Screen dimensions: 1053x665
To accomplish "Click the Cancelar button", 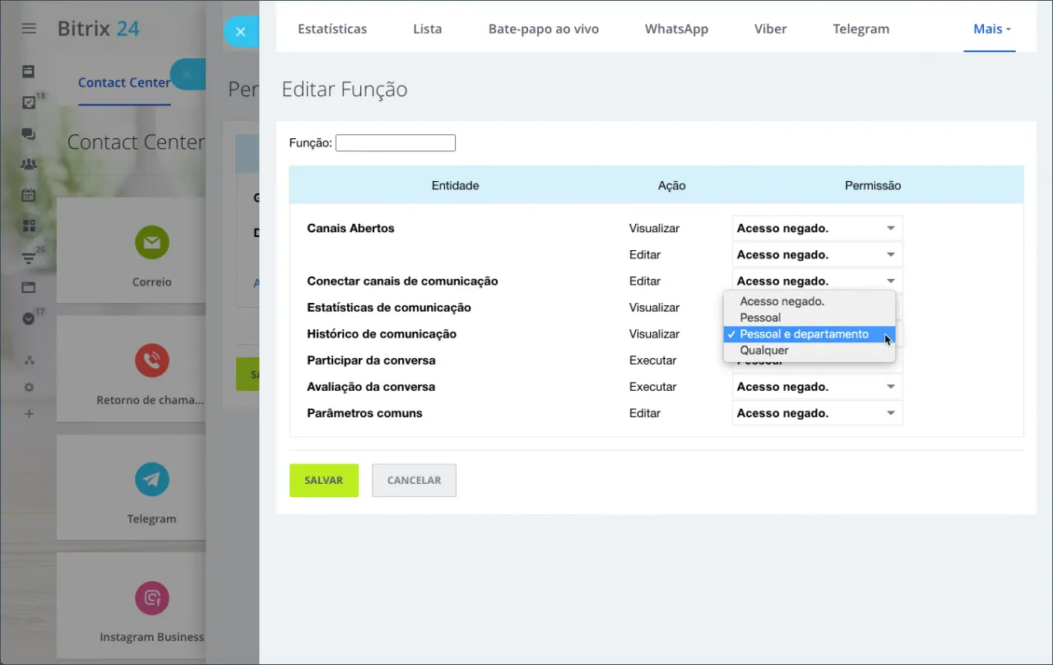I will 414,481.
